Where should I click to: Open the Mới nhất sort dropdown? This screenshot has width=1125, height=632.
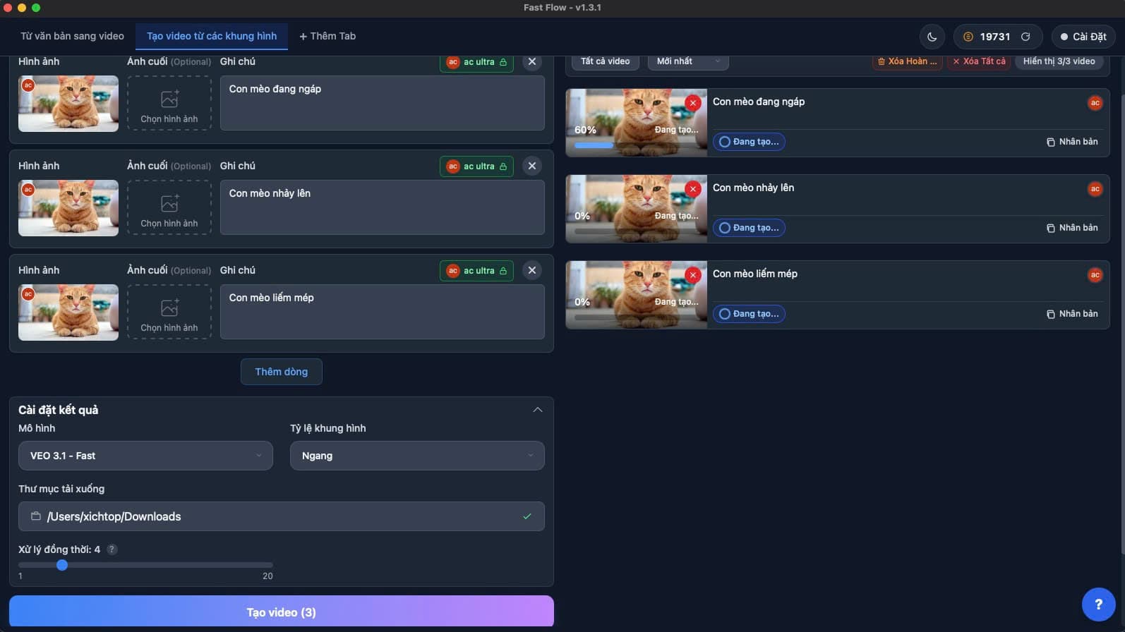(x=688, y=61)
